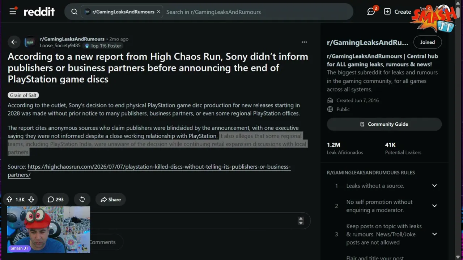Click the webcam overlay thumbnail
The image size is (463, 260).
[48, 230]
